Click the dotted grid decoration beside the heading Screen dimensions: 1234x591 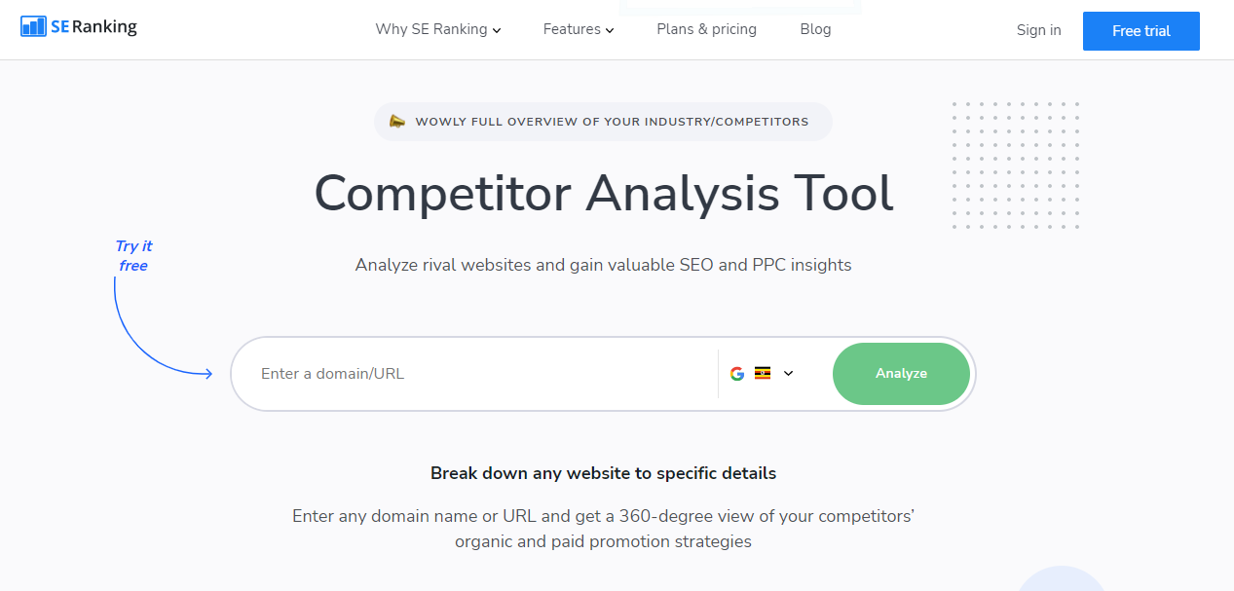(1015, 165)
